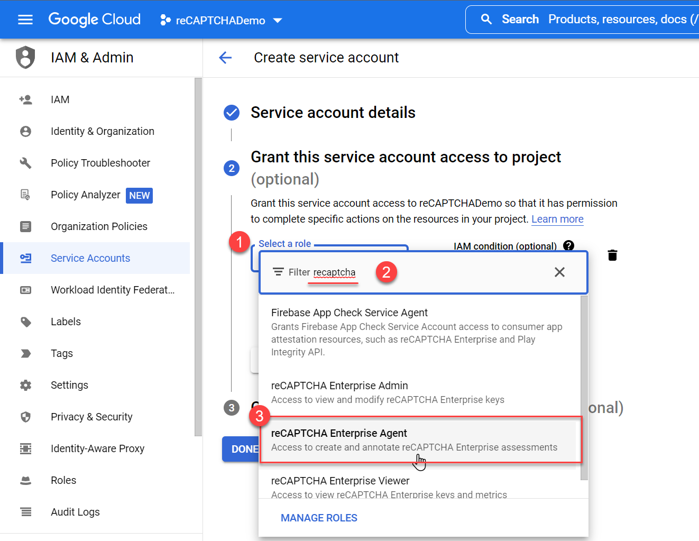The height and width of the screenshot is (541, 699).
Task: Click the role filter text field
Action: 423,272
